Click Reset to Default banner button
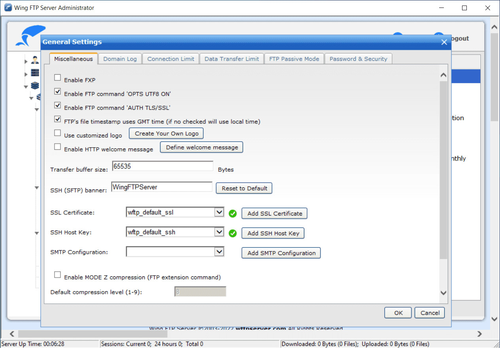 [244, 188]
